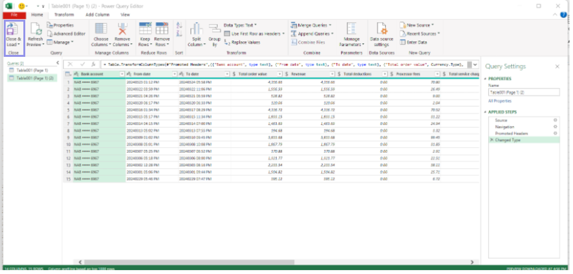Switch to the Transform tab
Image resolution: width=573 pixels, height=274 pixels.
pyautogui.click(x=64, y=15)
